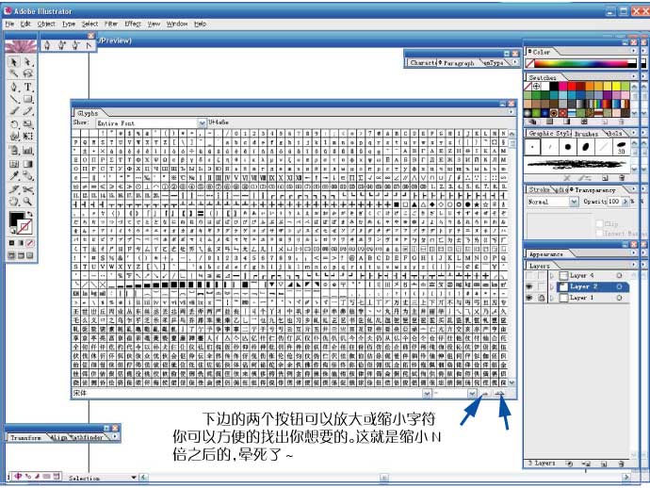
Task: Expand Layer 2 disclosure triangle
Action: point(552,286)
